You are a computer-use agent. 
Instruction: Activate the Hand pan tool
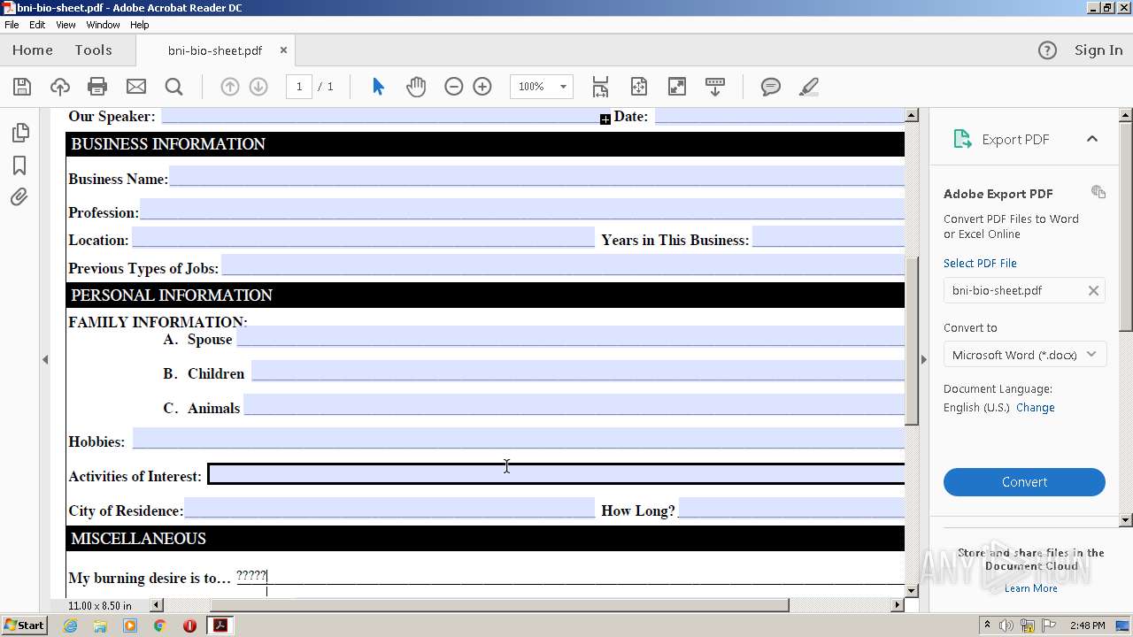pos(416,87)
